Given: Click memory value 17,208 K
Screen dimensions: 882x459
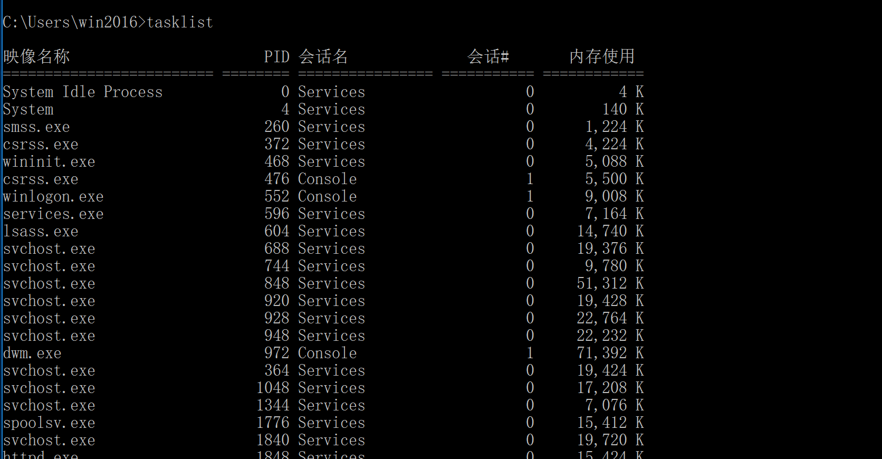Looking at the screenshot, I should tap(610, 388).
